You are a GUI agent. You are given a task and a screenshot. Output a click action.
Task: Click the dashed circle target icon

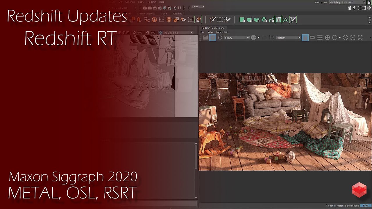coord(345,37)
